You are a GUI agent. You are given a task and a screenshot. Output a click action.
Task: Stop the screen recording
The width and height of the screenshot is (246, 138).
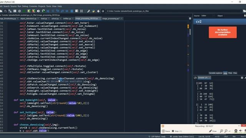pyautogui.click(x=177, y=131)
